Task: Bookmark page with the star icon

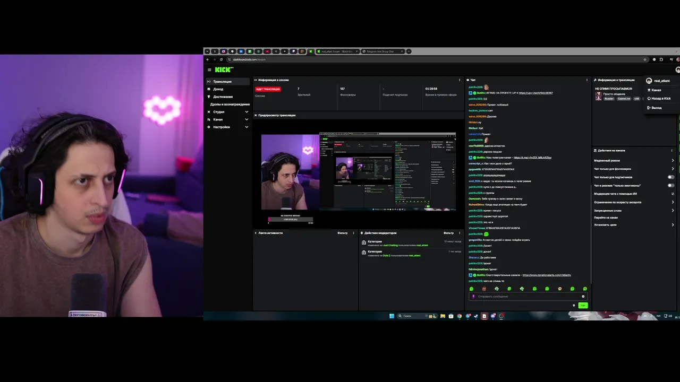Action: click(645, 59)
